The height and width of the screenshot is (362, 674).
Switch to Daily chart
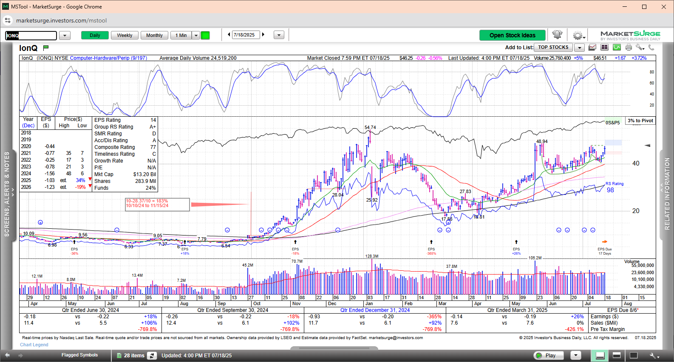click(x=95, y=35)
